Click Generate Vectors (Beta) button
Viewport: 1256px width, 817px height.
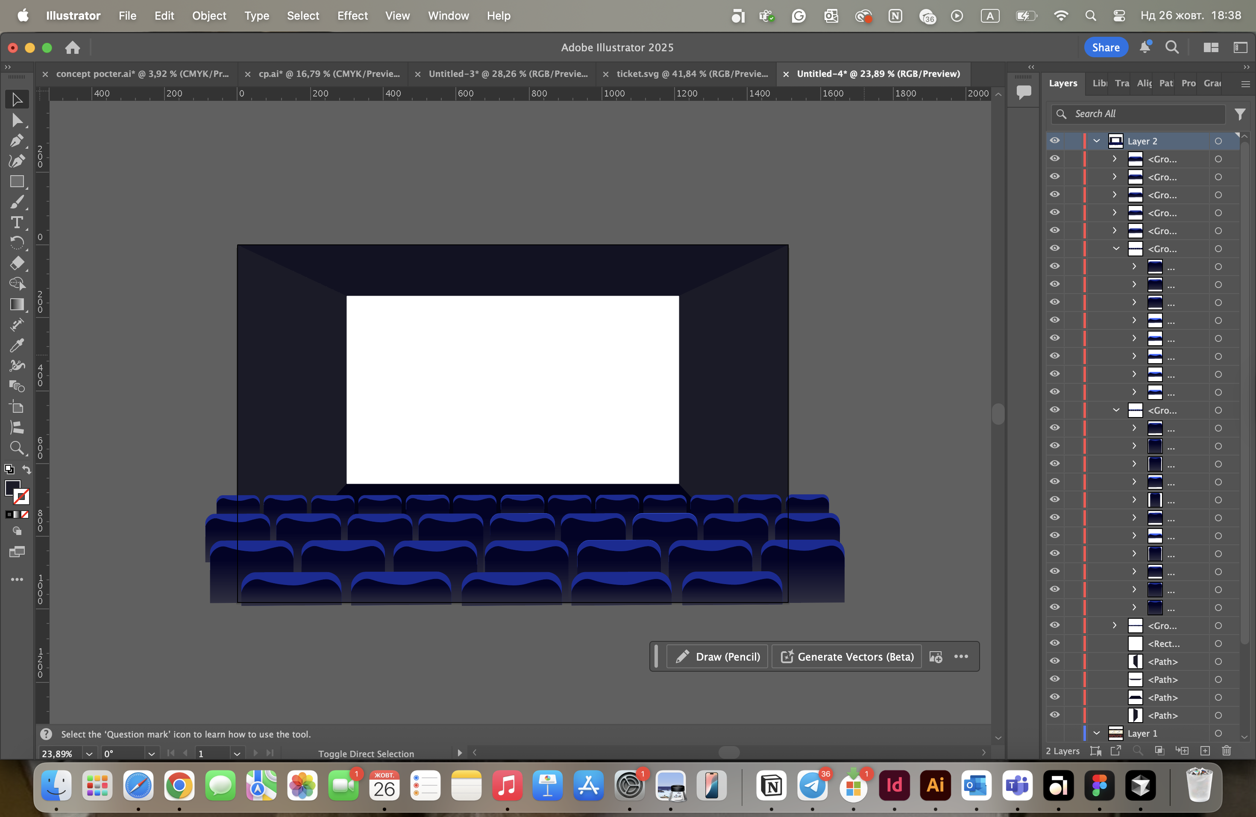(847, 657)
